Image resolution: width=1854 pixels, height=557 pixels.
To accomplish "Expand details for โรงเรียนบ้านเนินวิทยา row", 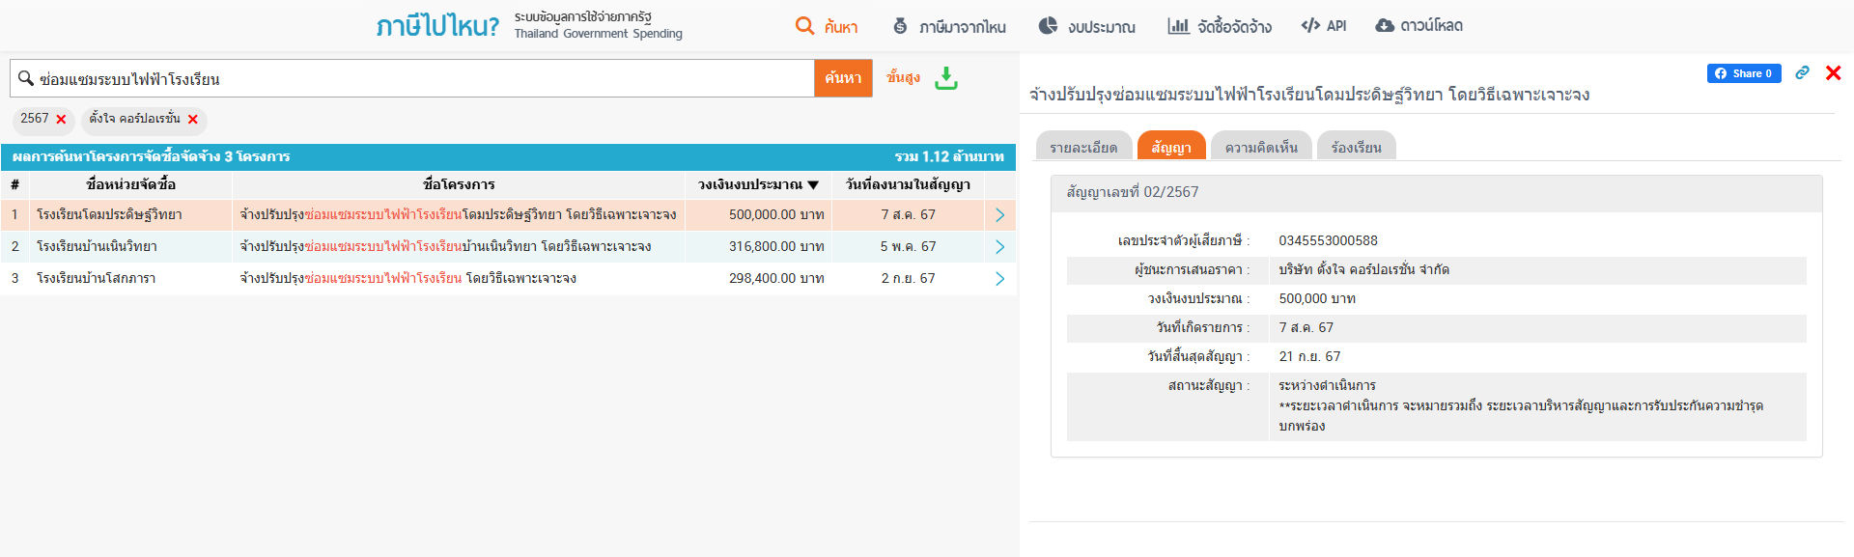I will [x=999, y=247].
